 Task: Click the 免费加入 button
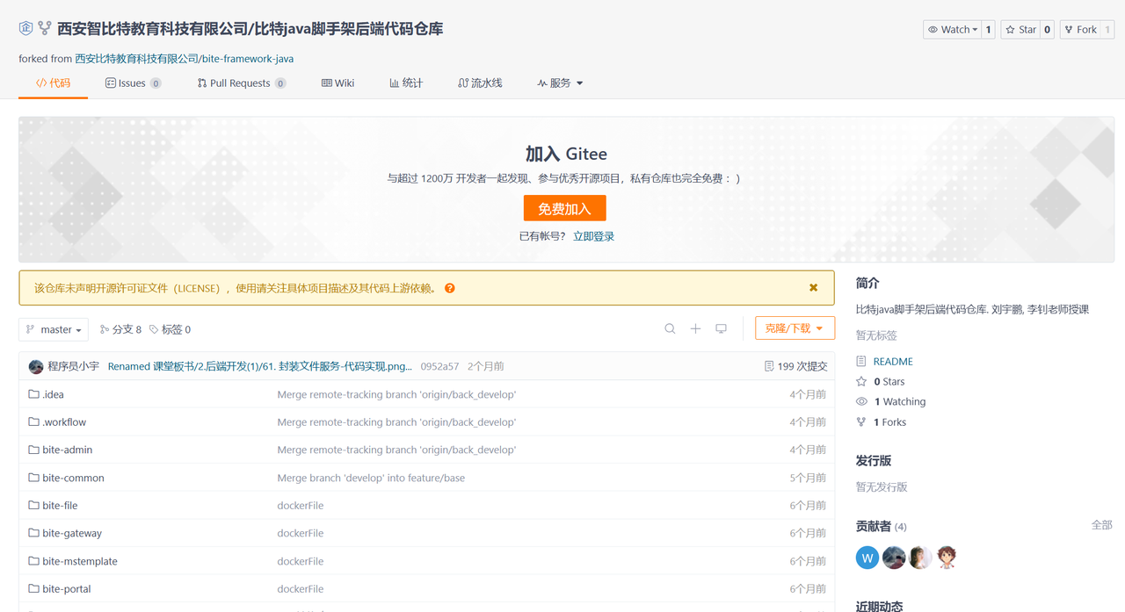pos(564,208)
